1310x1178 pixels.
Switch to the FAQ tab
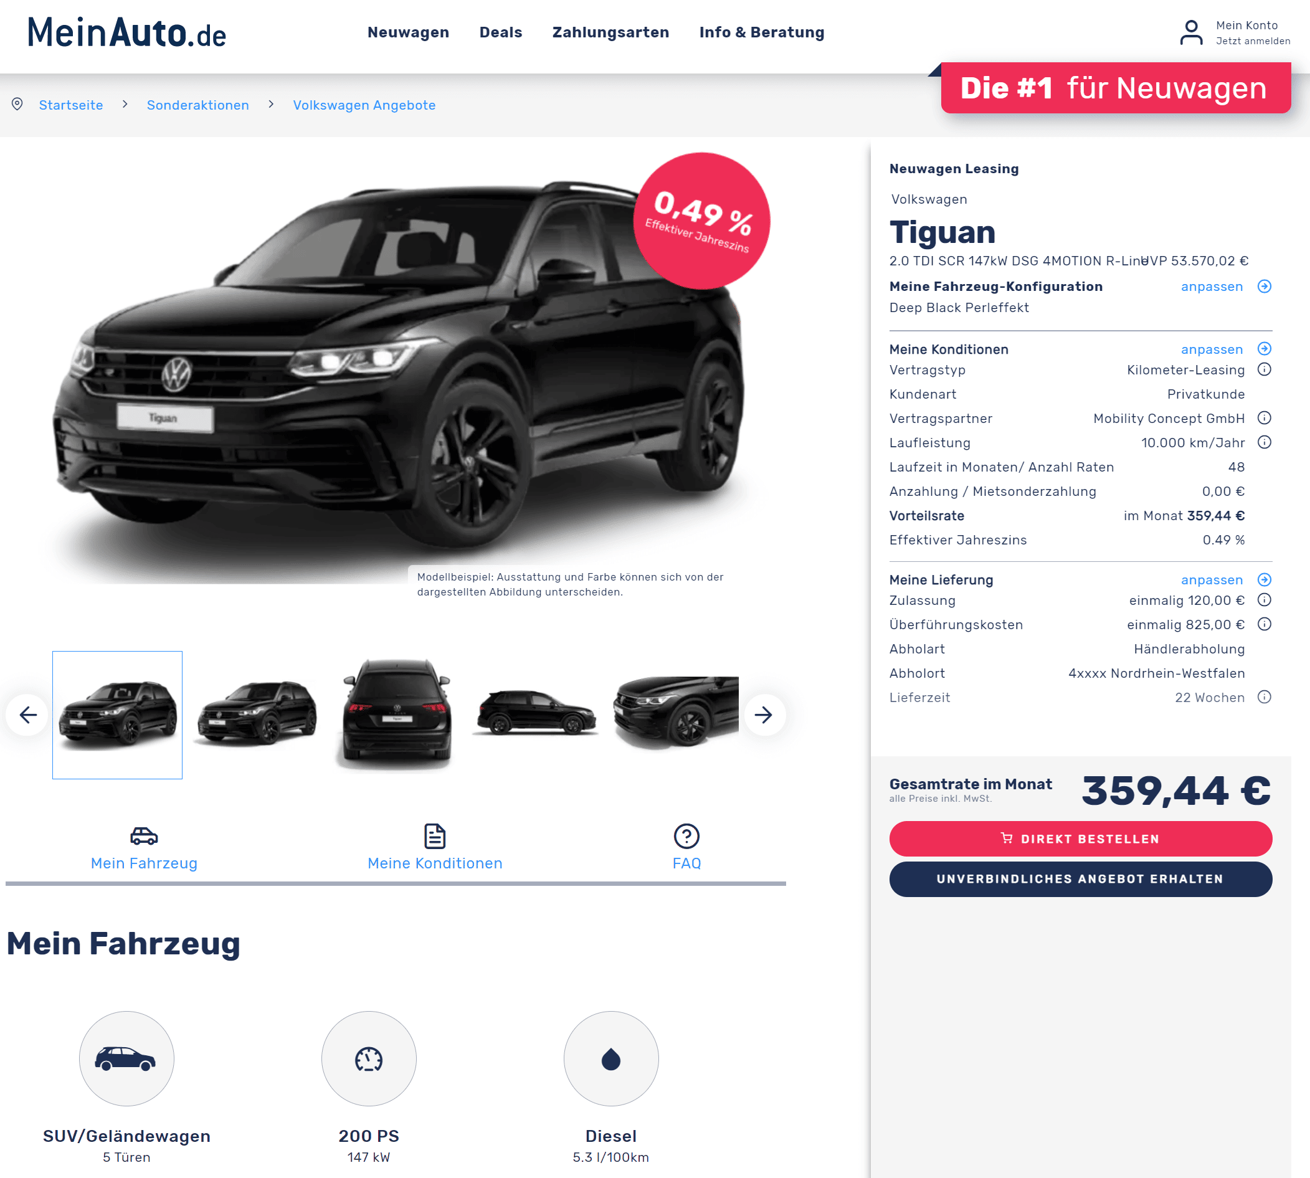pyautogui.click(x=686, y=847)
